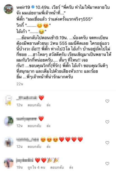Screen dimensions: 116x174
Task: Send the second comment via ส่ง
Action: [48, 126]
